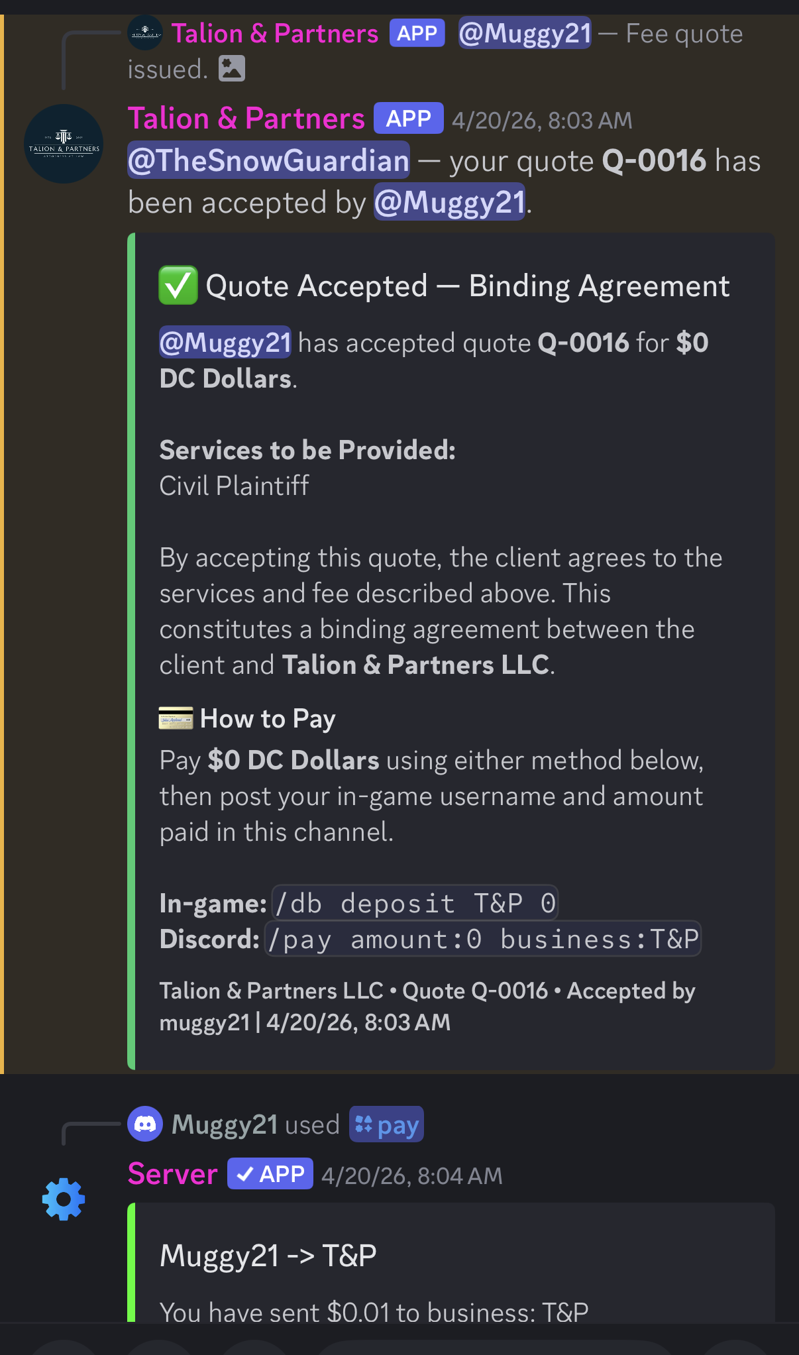Tap the green checkmark emoji in embed title

pyautogui.click(x=178, y=286)
